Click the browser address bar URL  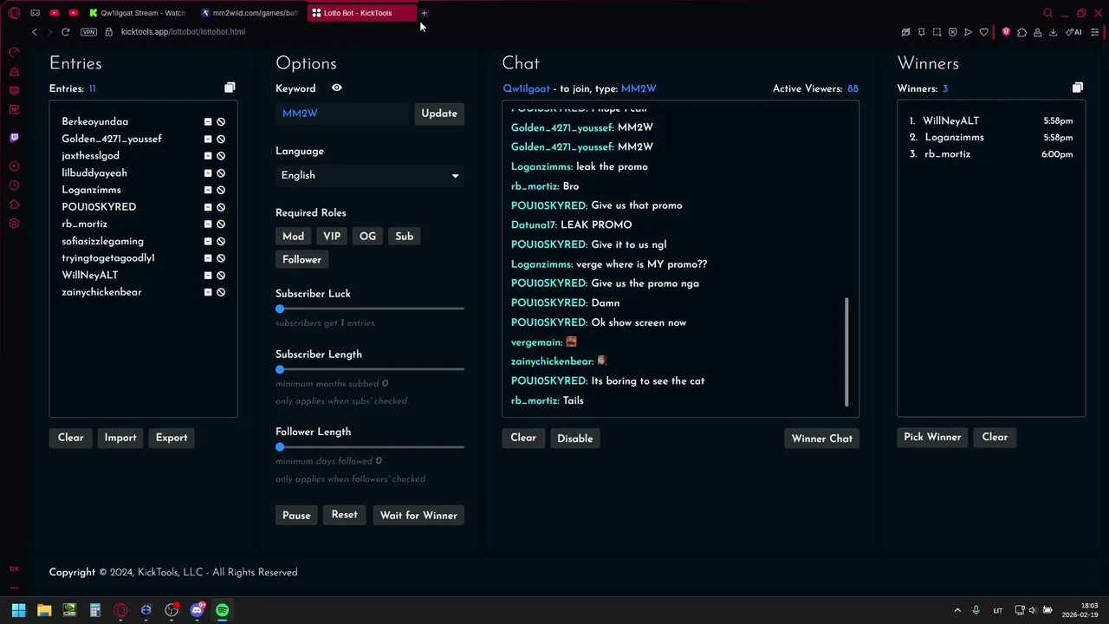click(183, 32)
